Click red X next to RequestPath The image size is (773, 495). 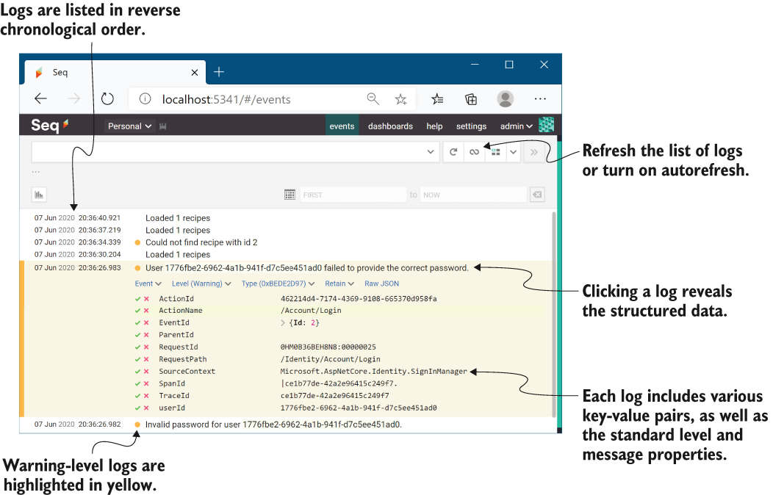click(146, 359)
